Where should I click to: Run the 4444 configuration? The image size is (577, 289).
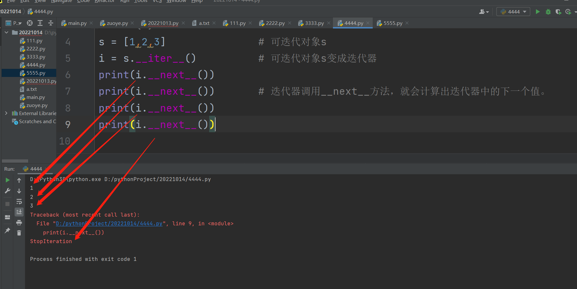click(x=538, y=12)
